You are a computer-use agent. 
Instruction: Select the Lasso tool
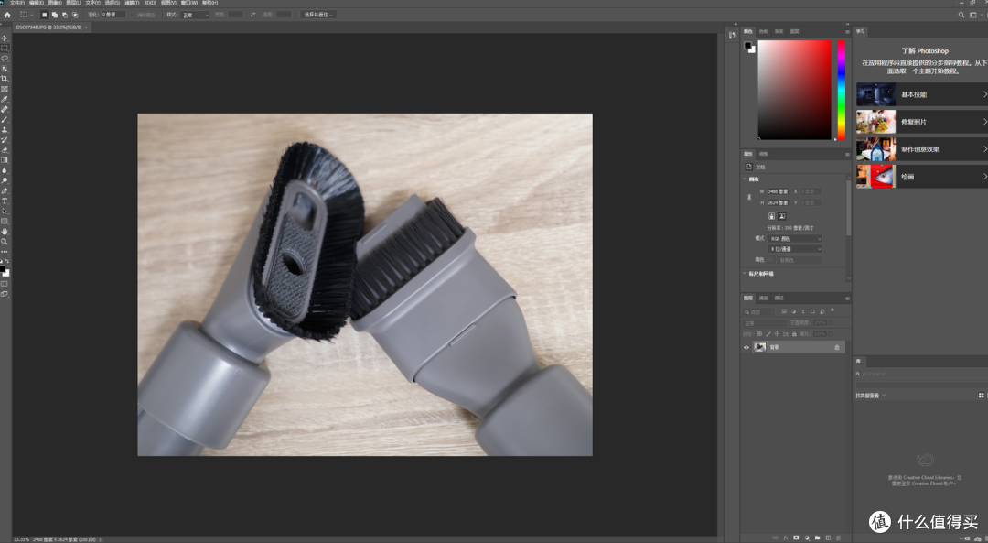pyautogui.click(x=5, y=58)
